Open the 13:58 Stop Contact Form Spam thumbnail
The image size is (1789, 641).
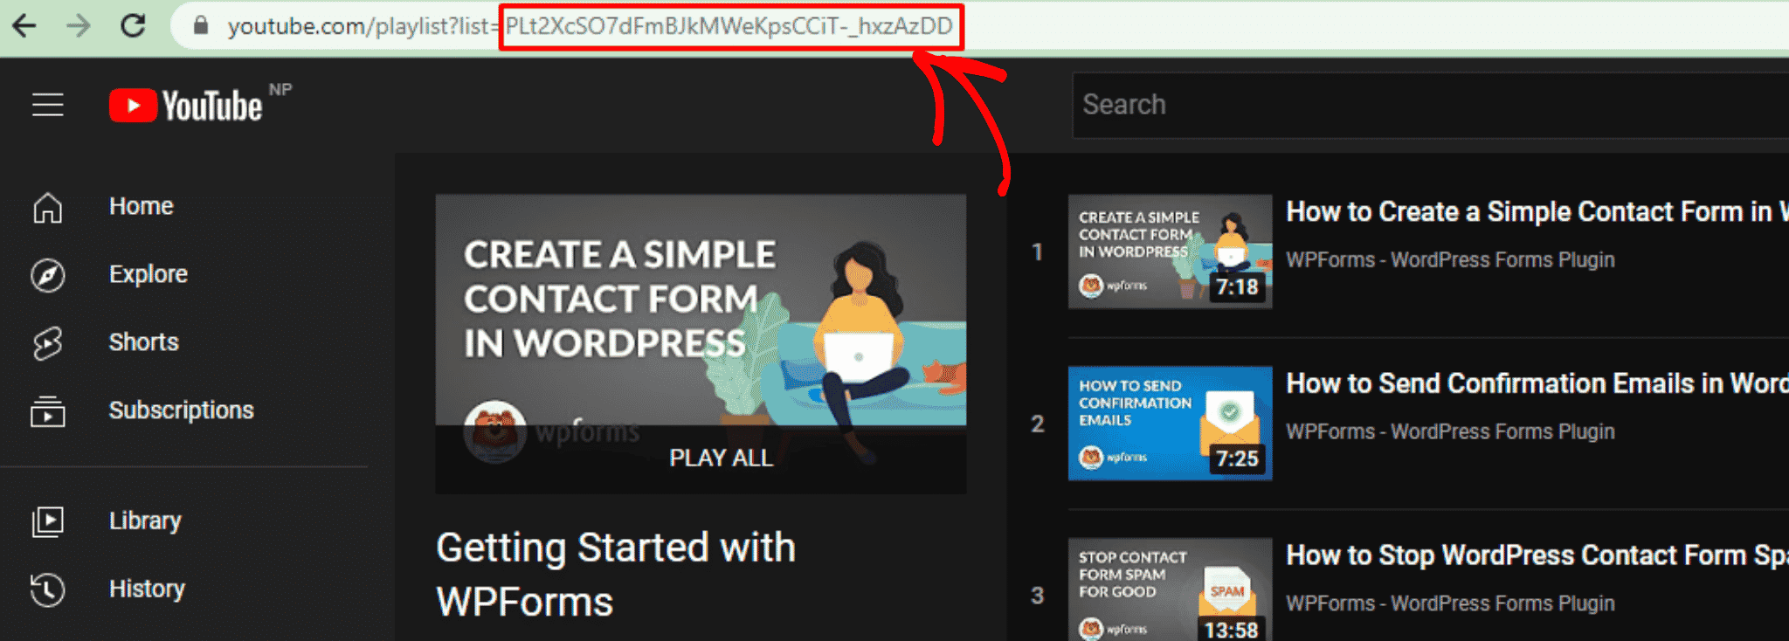point(1170,589)
